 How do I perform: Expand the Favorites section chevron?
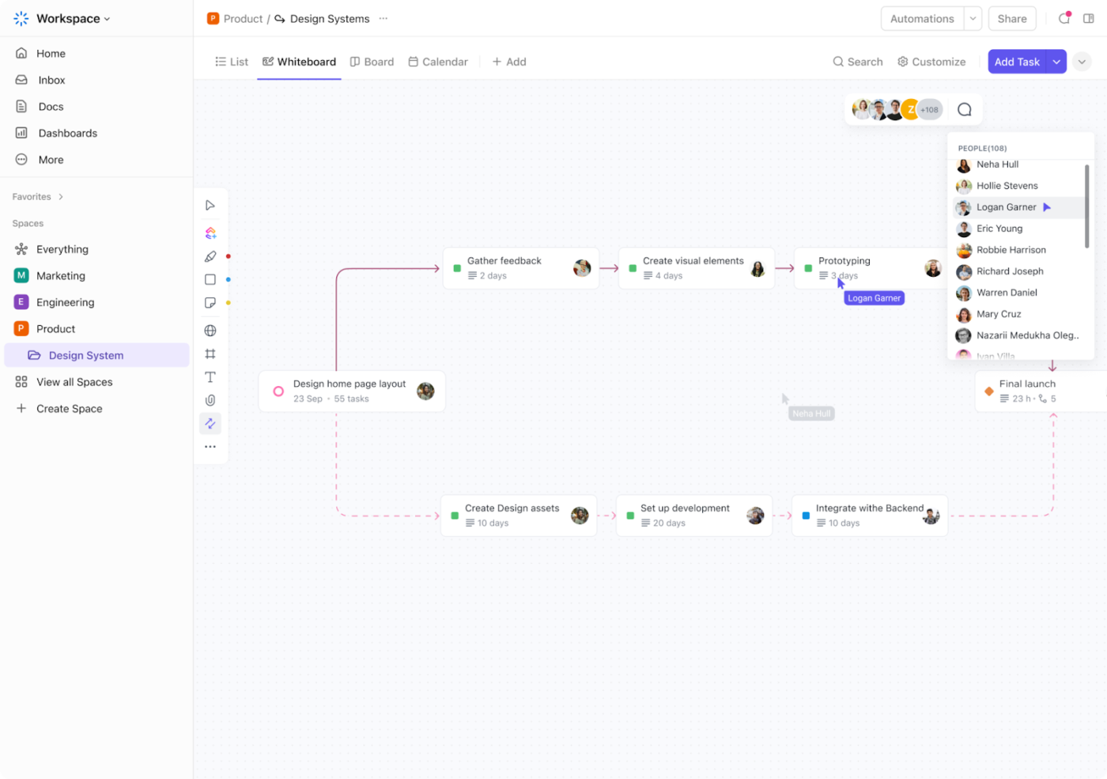pyautogui.click(x=61, y=197)
